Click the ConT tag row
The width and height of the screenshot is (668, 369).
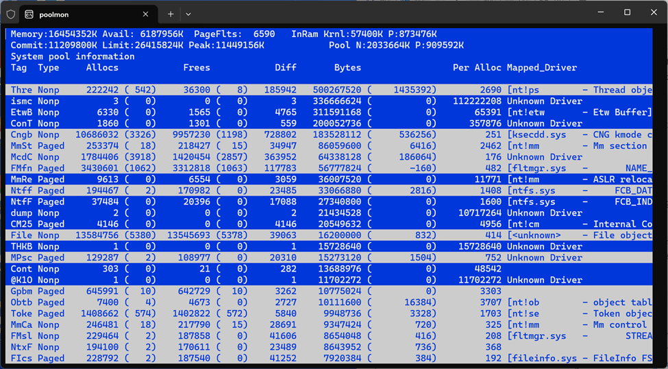[x=329, y=123]
